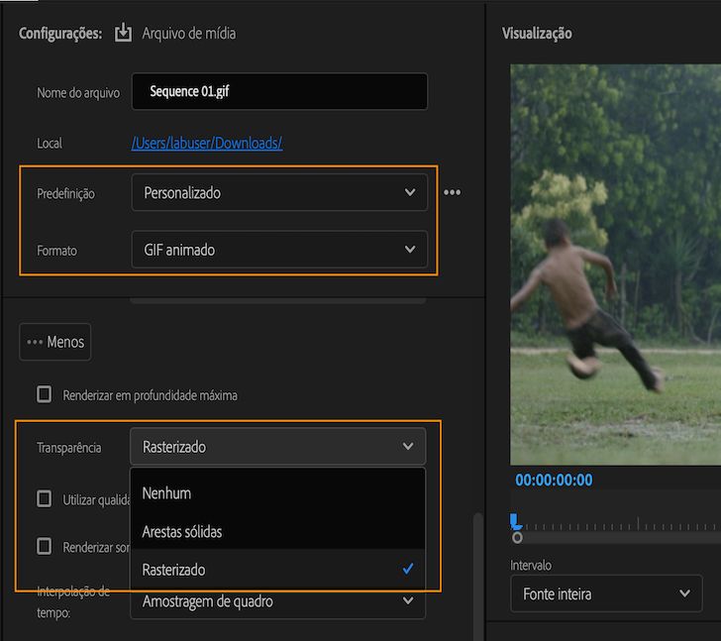Image resolution: width=721 pixels, height=641 pixels.
Task: Click the Arquivo de mídia export icon
Action: tap(123, 33)
